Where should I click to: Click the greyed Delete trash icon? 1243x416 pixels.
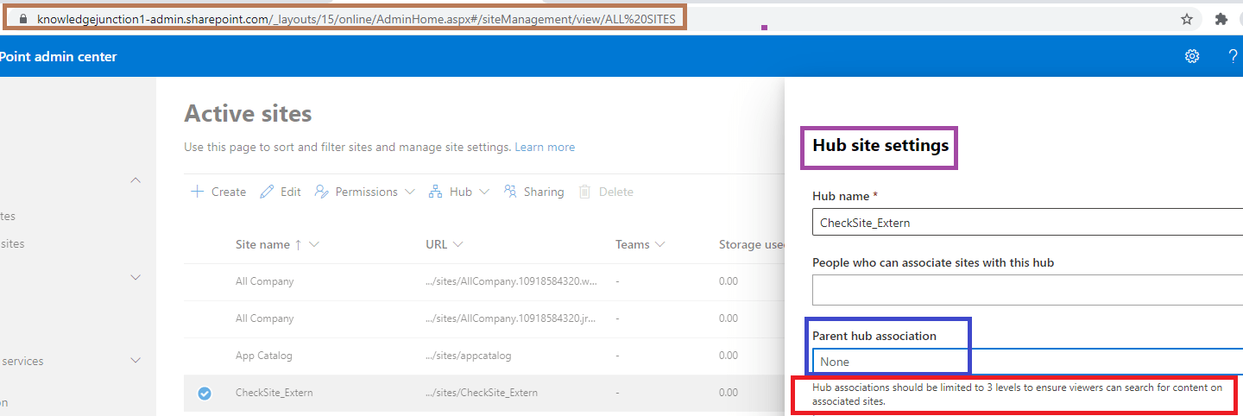(x=585, y=192)
